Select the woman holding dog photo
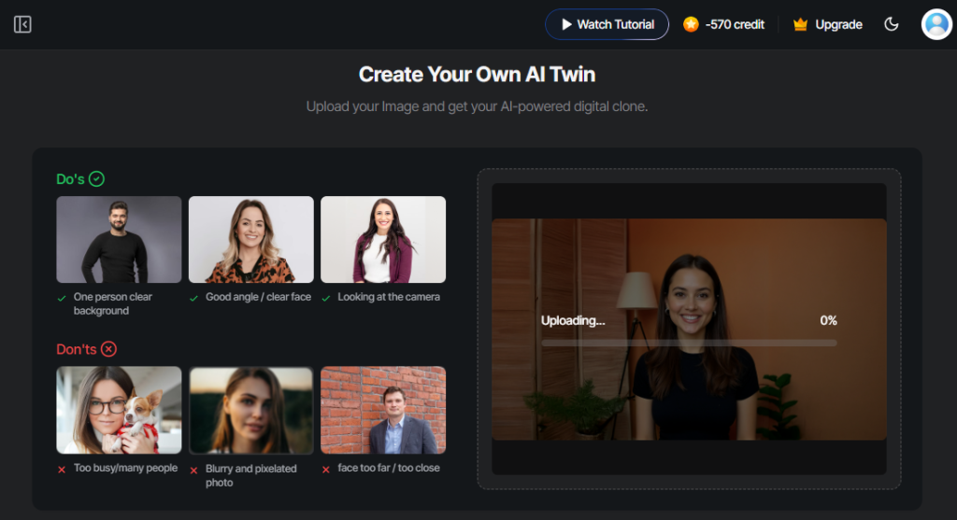Viewport: 957px width, 520px height. pyautogui.click(x=119, y=410)
